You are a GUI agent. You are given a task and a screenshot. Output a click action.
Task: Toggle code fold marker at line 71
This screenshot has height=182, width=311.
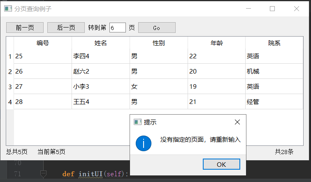pos(43,174)
